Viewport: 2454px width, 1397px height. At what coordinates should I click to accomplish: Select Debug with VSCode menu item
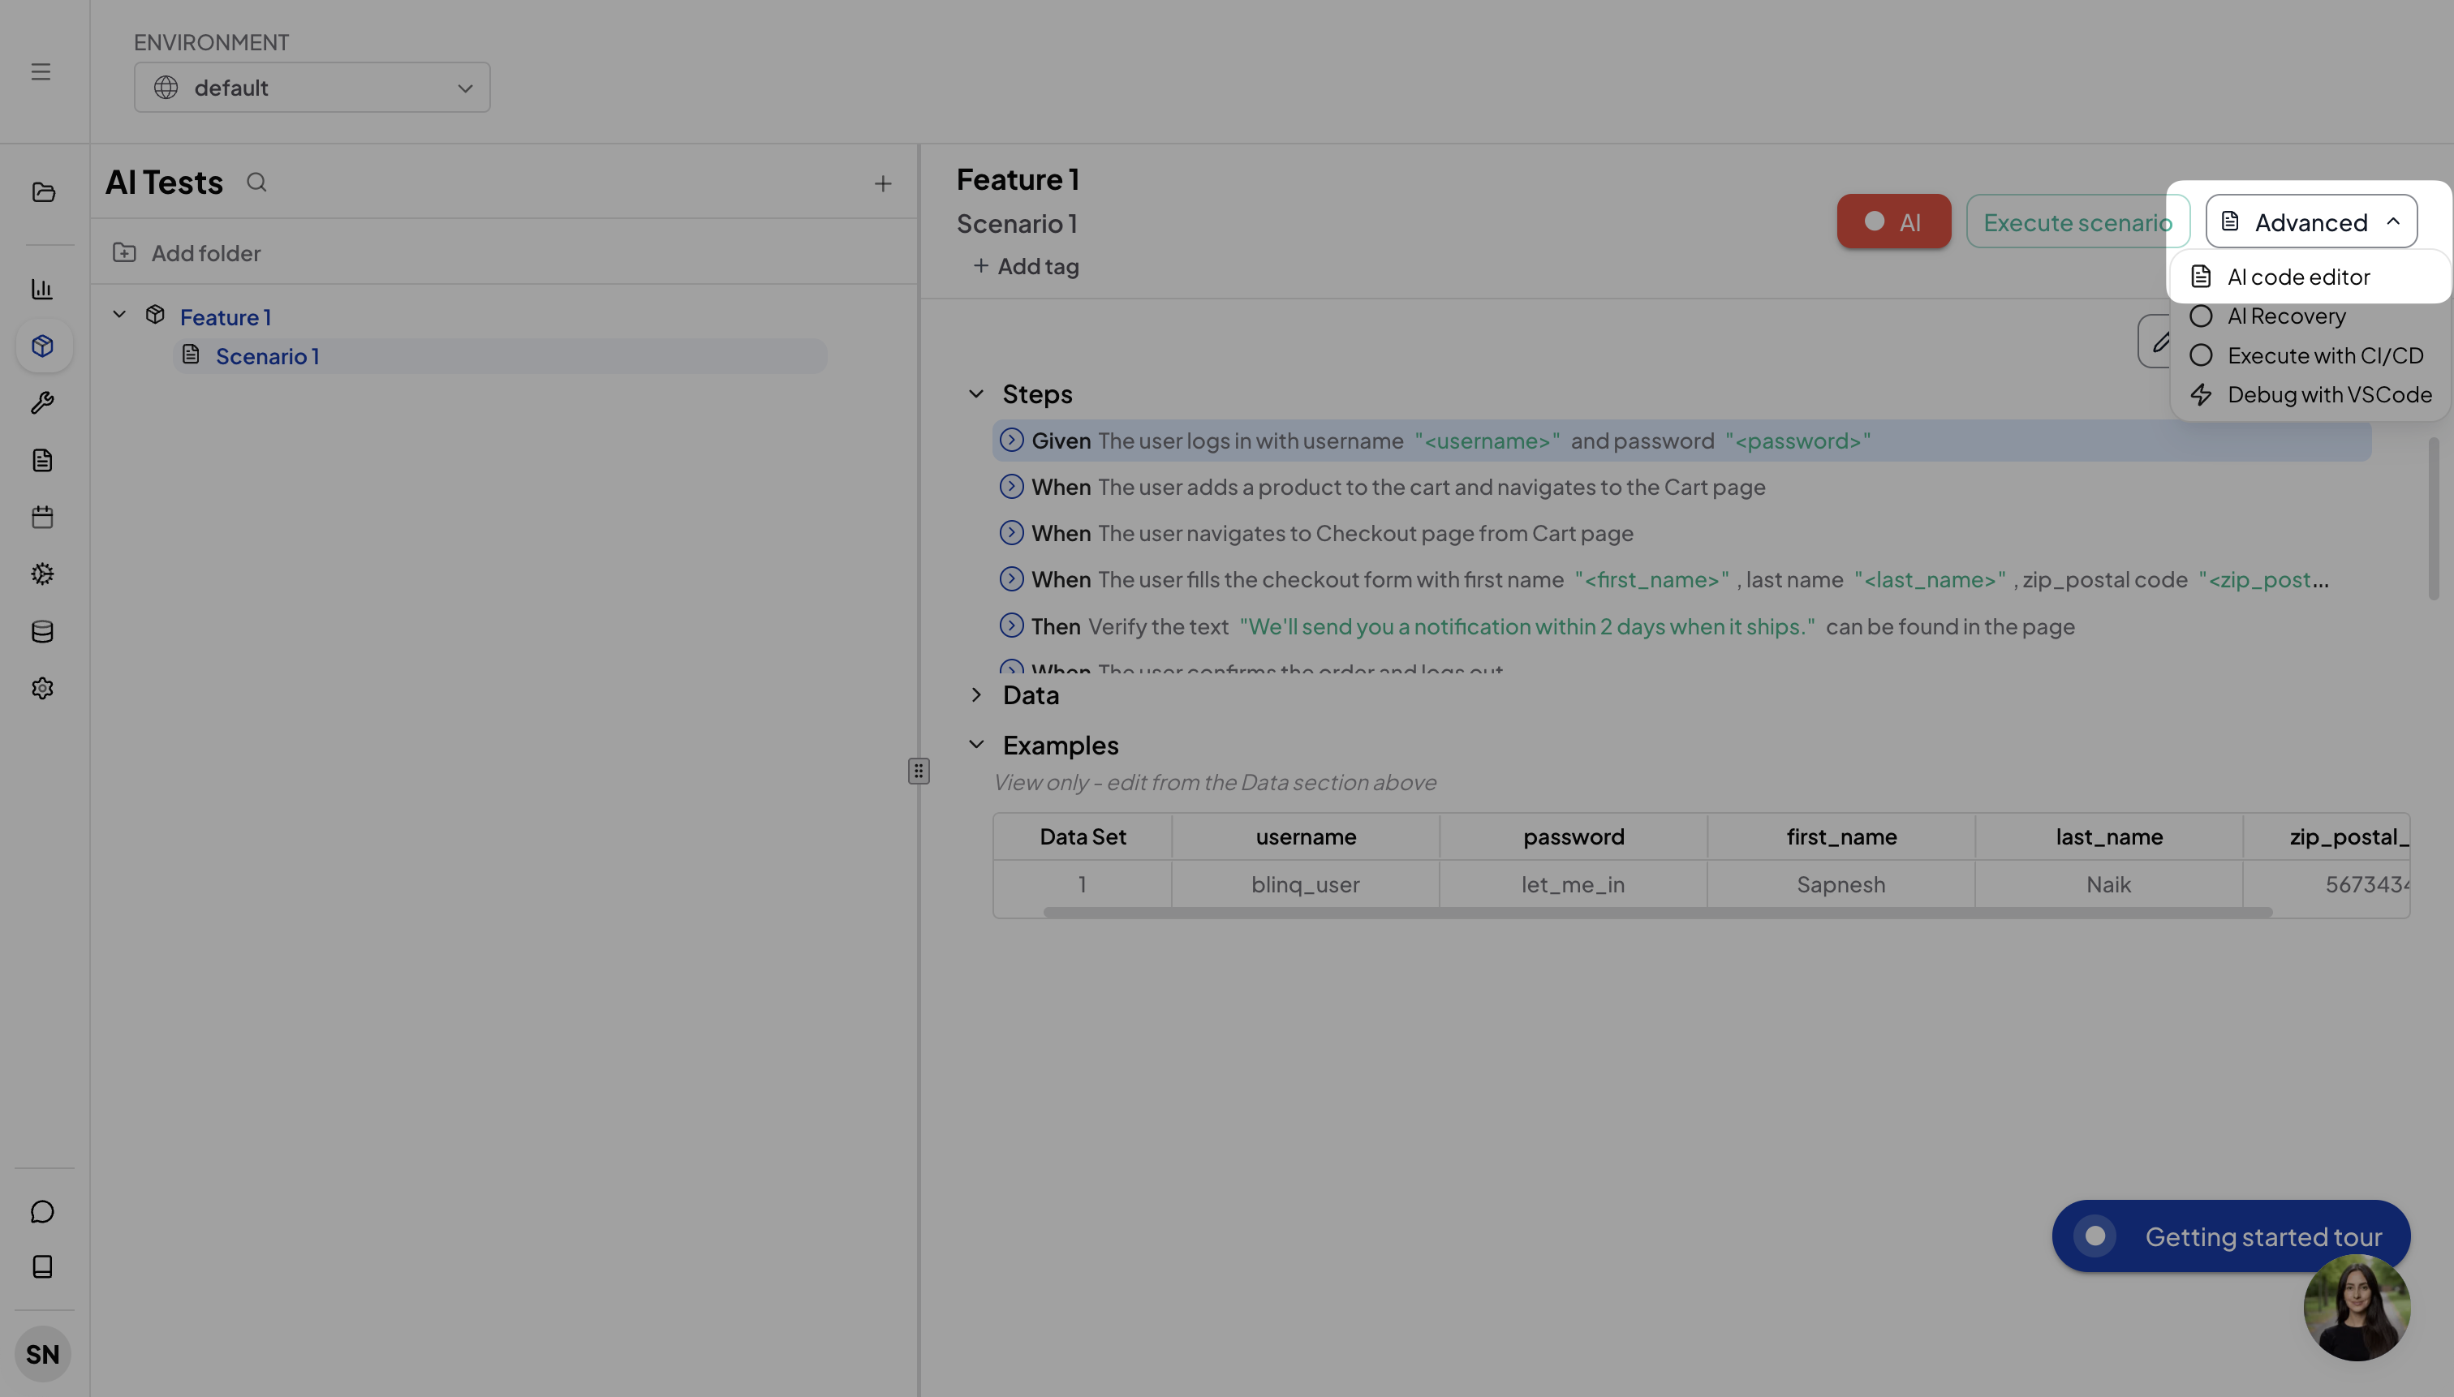[x=2328, y=395]
